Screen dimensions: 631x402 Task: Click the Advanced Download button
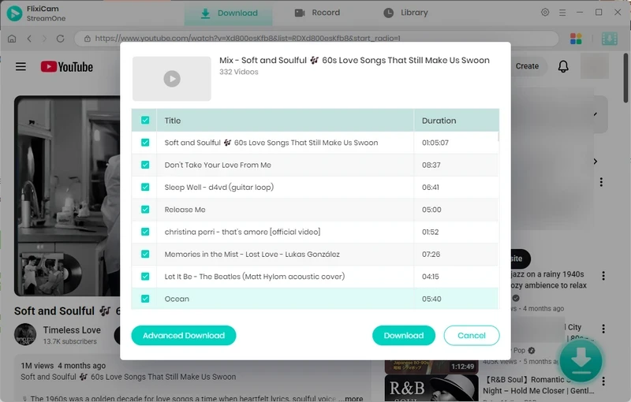coord(184,335)
